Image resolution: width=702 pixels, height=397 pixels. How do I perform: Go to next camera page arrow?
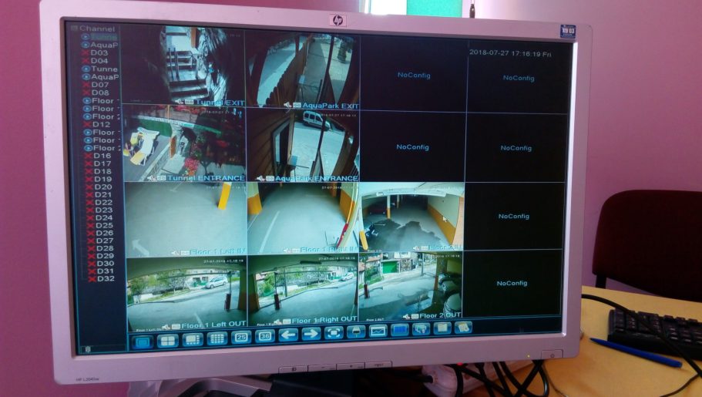click(311, 334)
